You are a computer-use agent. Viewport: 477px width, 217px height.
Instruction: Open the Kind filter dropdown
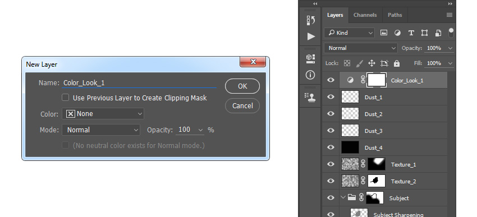pos(349,33)
